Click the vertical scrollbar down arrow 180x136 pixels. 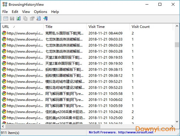tap(177, 122)
